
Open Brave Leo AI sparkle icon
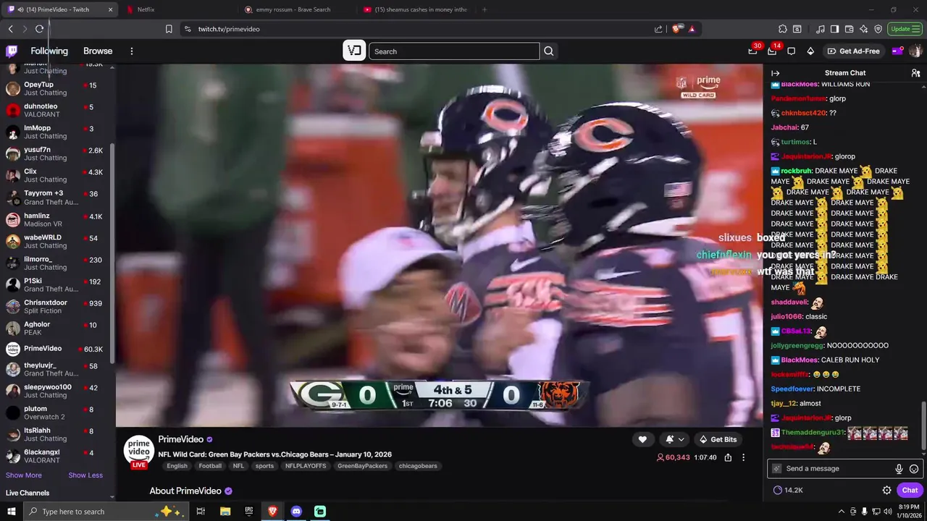[863, 29]
